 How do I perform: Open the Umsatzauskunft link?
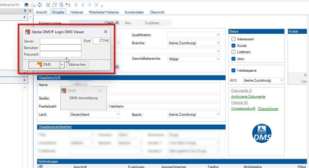[x=243, y=109]
